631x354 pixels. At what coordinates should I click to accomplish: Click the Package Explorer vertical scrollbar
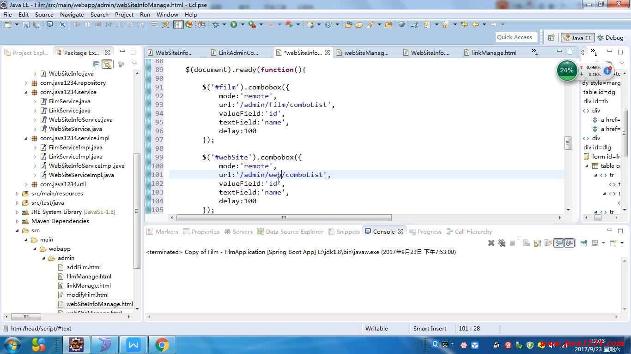(137, 211)
